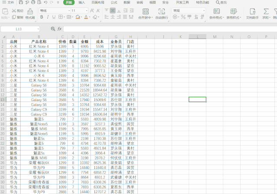Apply justified alignment
Screen dimensions: 277x194
125,17
